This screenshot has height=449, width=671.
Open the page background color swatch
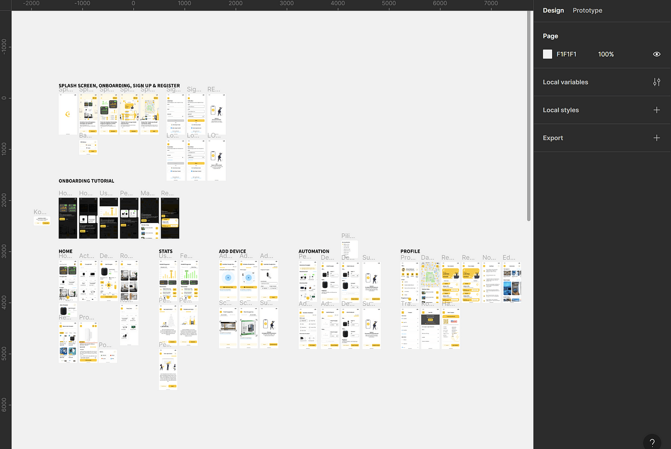click(547, 54)
